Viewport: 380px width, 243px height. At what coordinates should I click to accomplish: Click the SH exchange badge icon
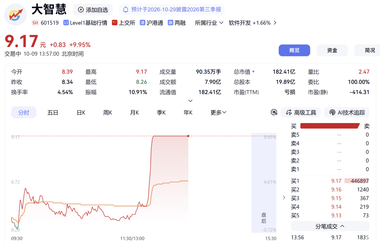tap(35, 23)
